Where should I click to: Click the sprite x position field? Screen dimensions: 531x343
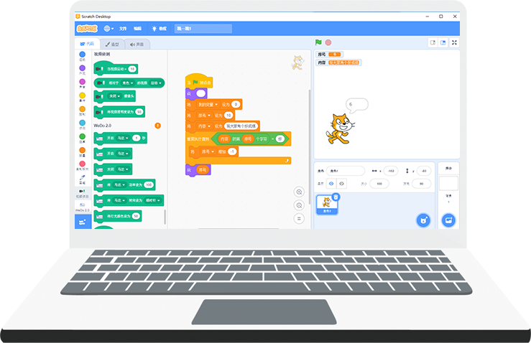click(391, 171)
